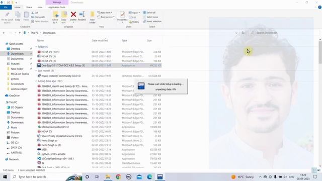322x181 pixels.
Task: Select Network in the navigation pane
Action: pos(14,159)
